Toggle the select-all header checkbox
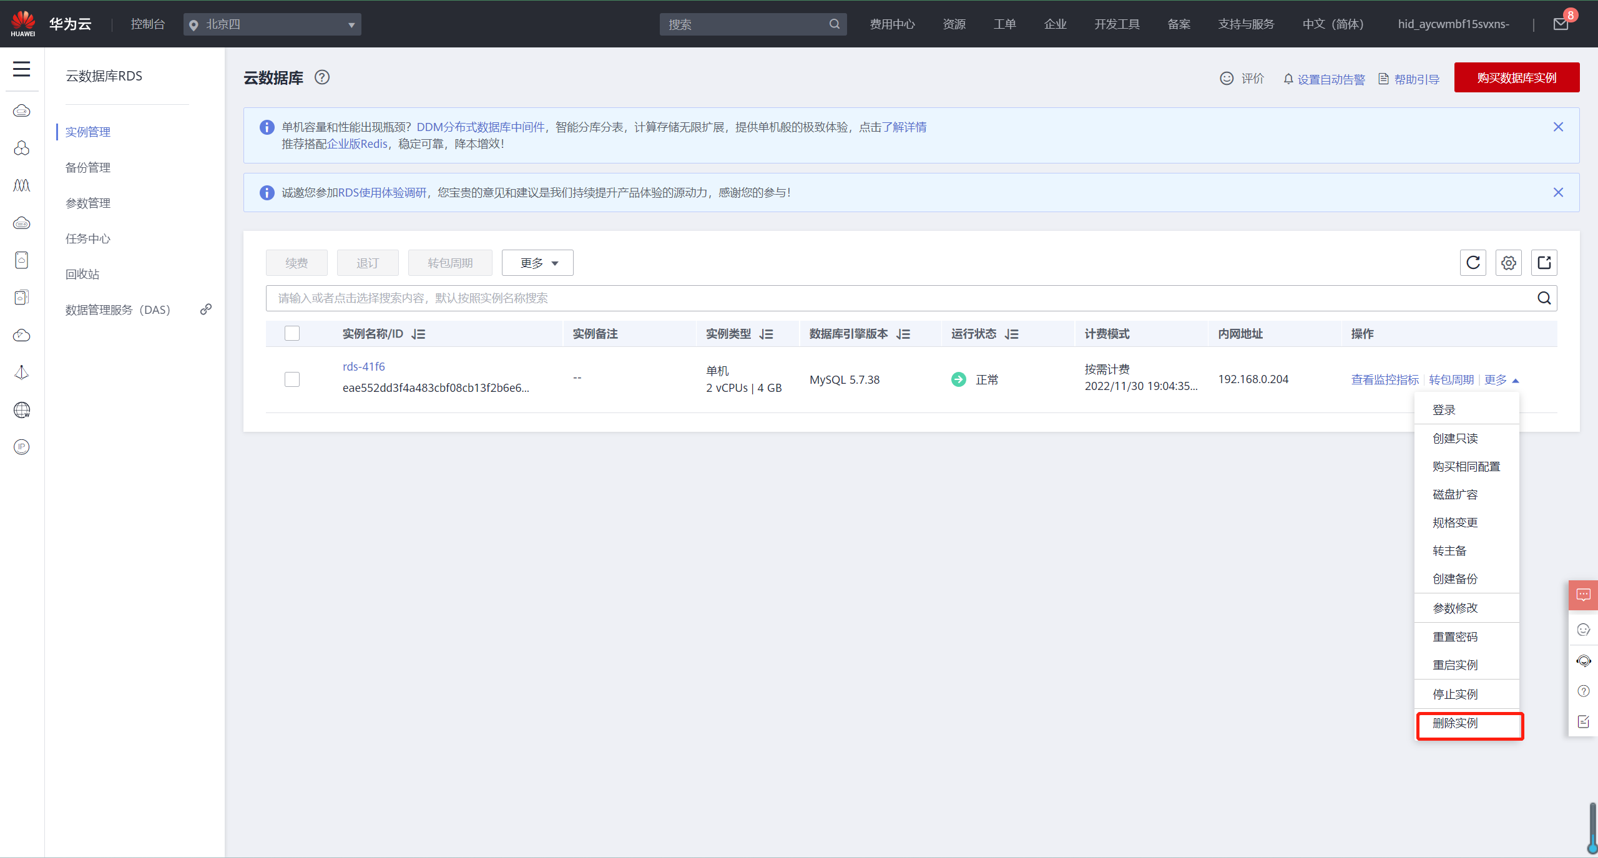This screenshot has height=858, width=1598. pyautogui.click(x=292, y=333)
